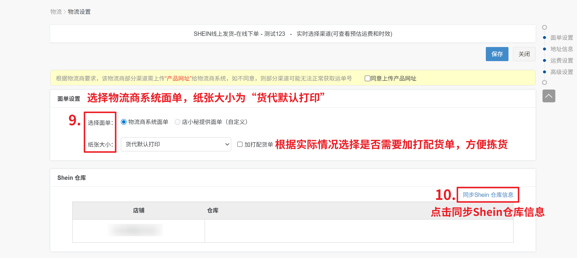Click the scroll-to-top arrow icon
The image size is (577, 258).
(549, 96)
